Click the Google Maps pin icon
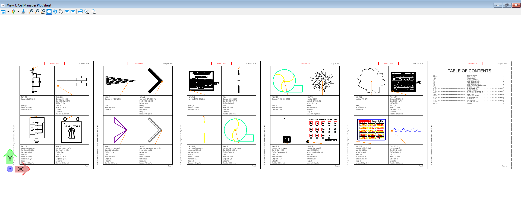521x215 pixels. click(x=13, y=12)
